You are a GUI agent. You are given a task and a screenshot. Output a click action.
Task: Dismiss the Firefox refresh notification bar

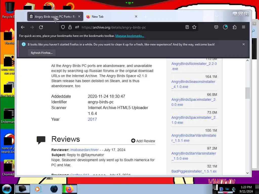click(x=244, y=44)
